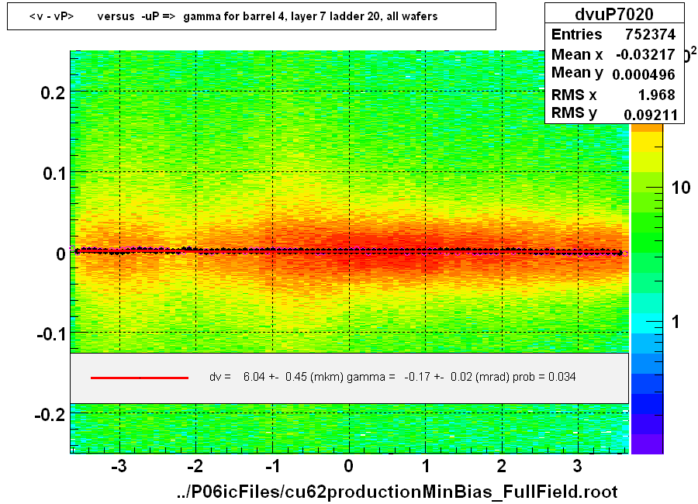Select the histogram name "dvuP7020"

pyautogui.click(x=614, y=14)
